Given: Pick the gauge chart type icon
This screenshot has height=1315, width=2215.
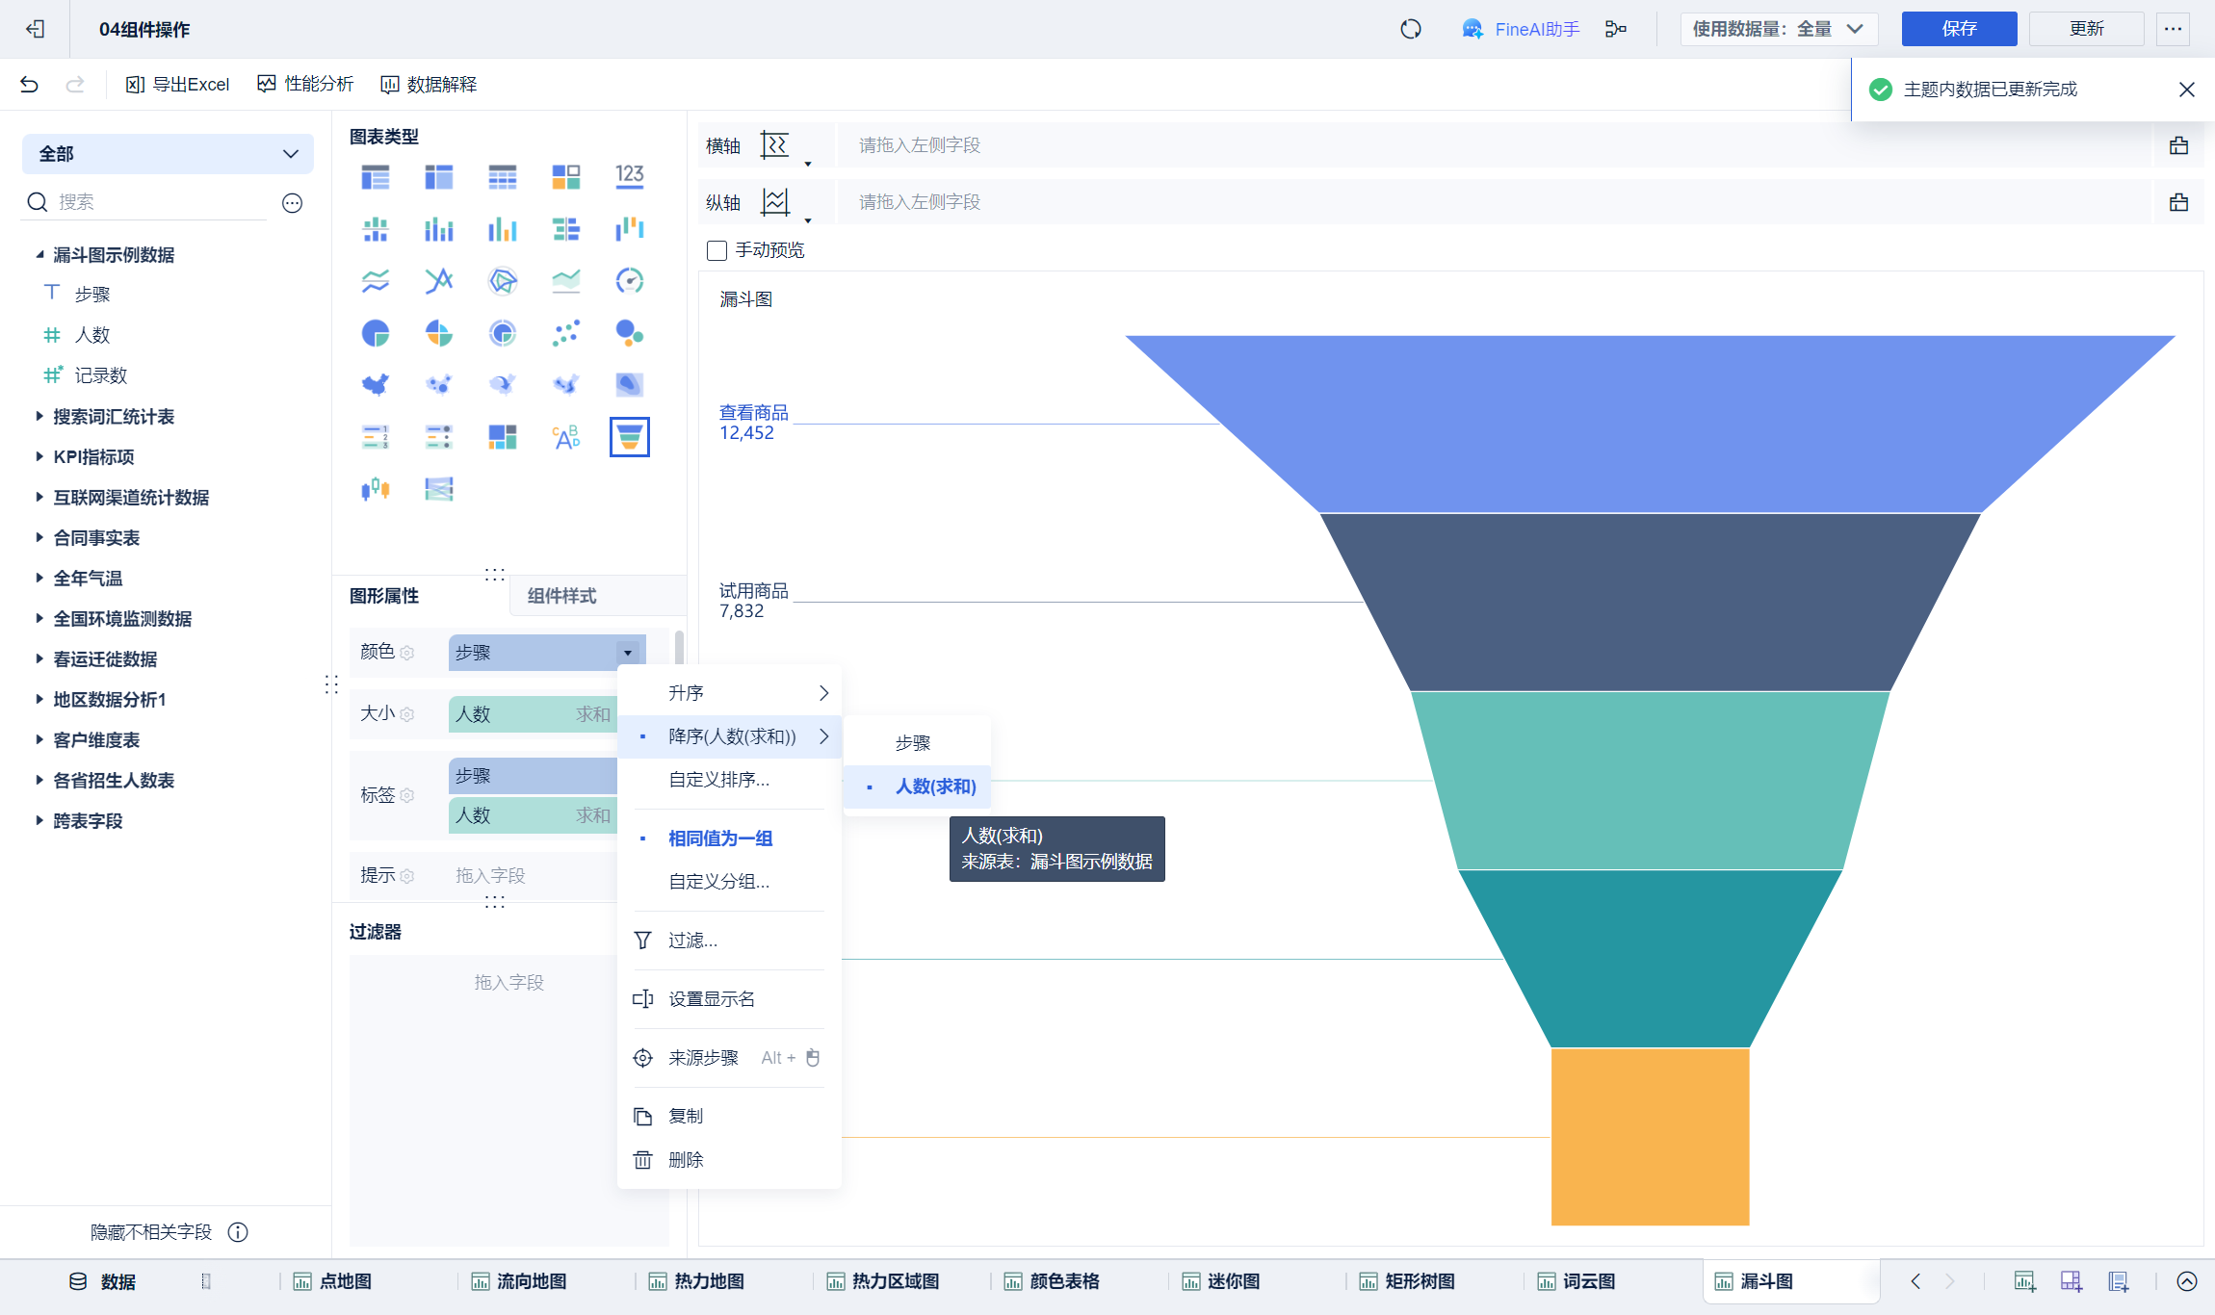Looking at the screenshot, I should (629, 281).
